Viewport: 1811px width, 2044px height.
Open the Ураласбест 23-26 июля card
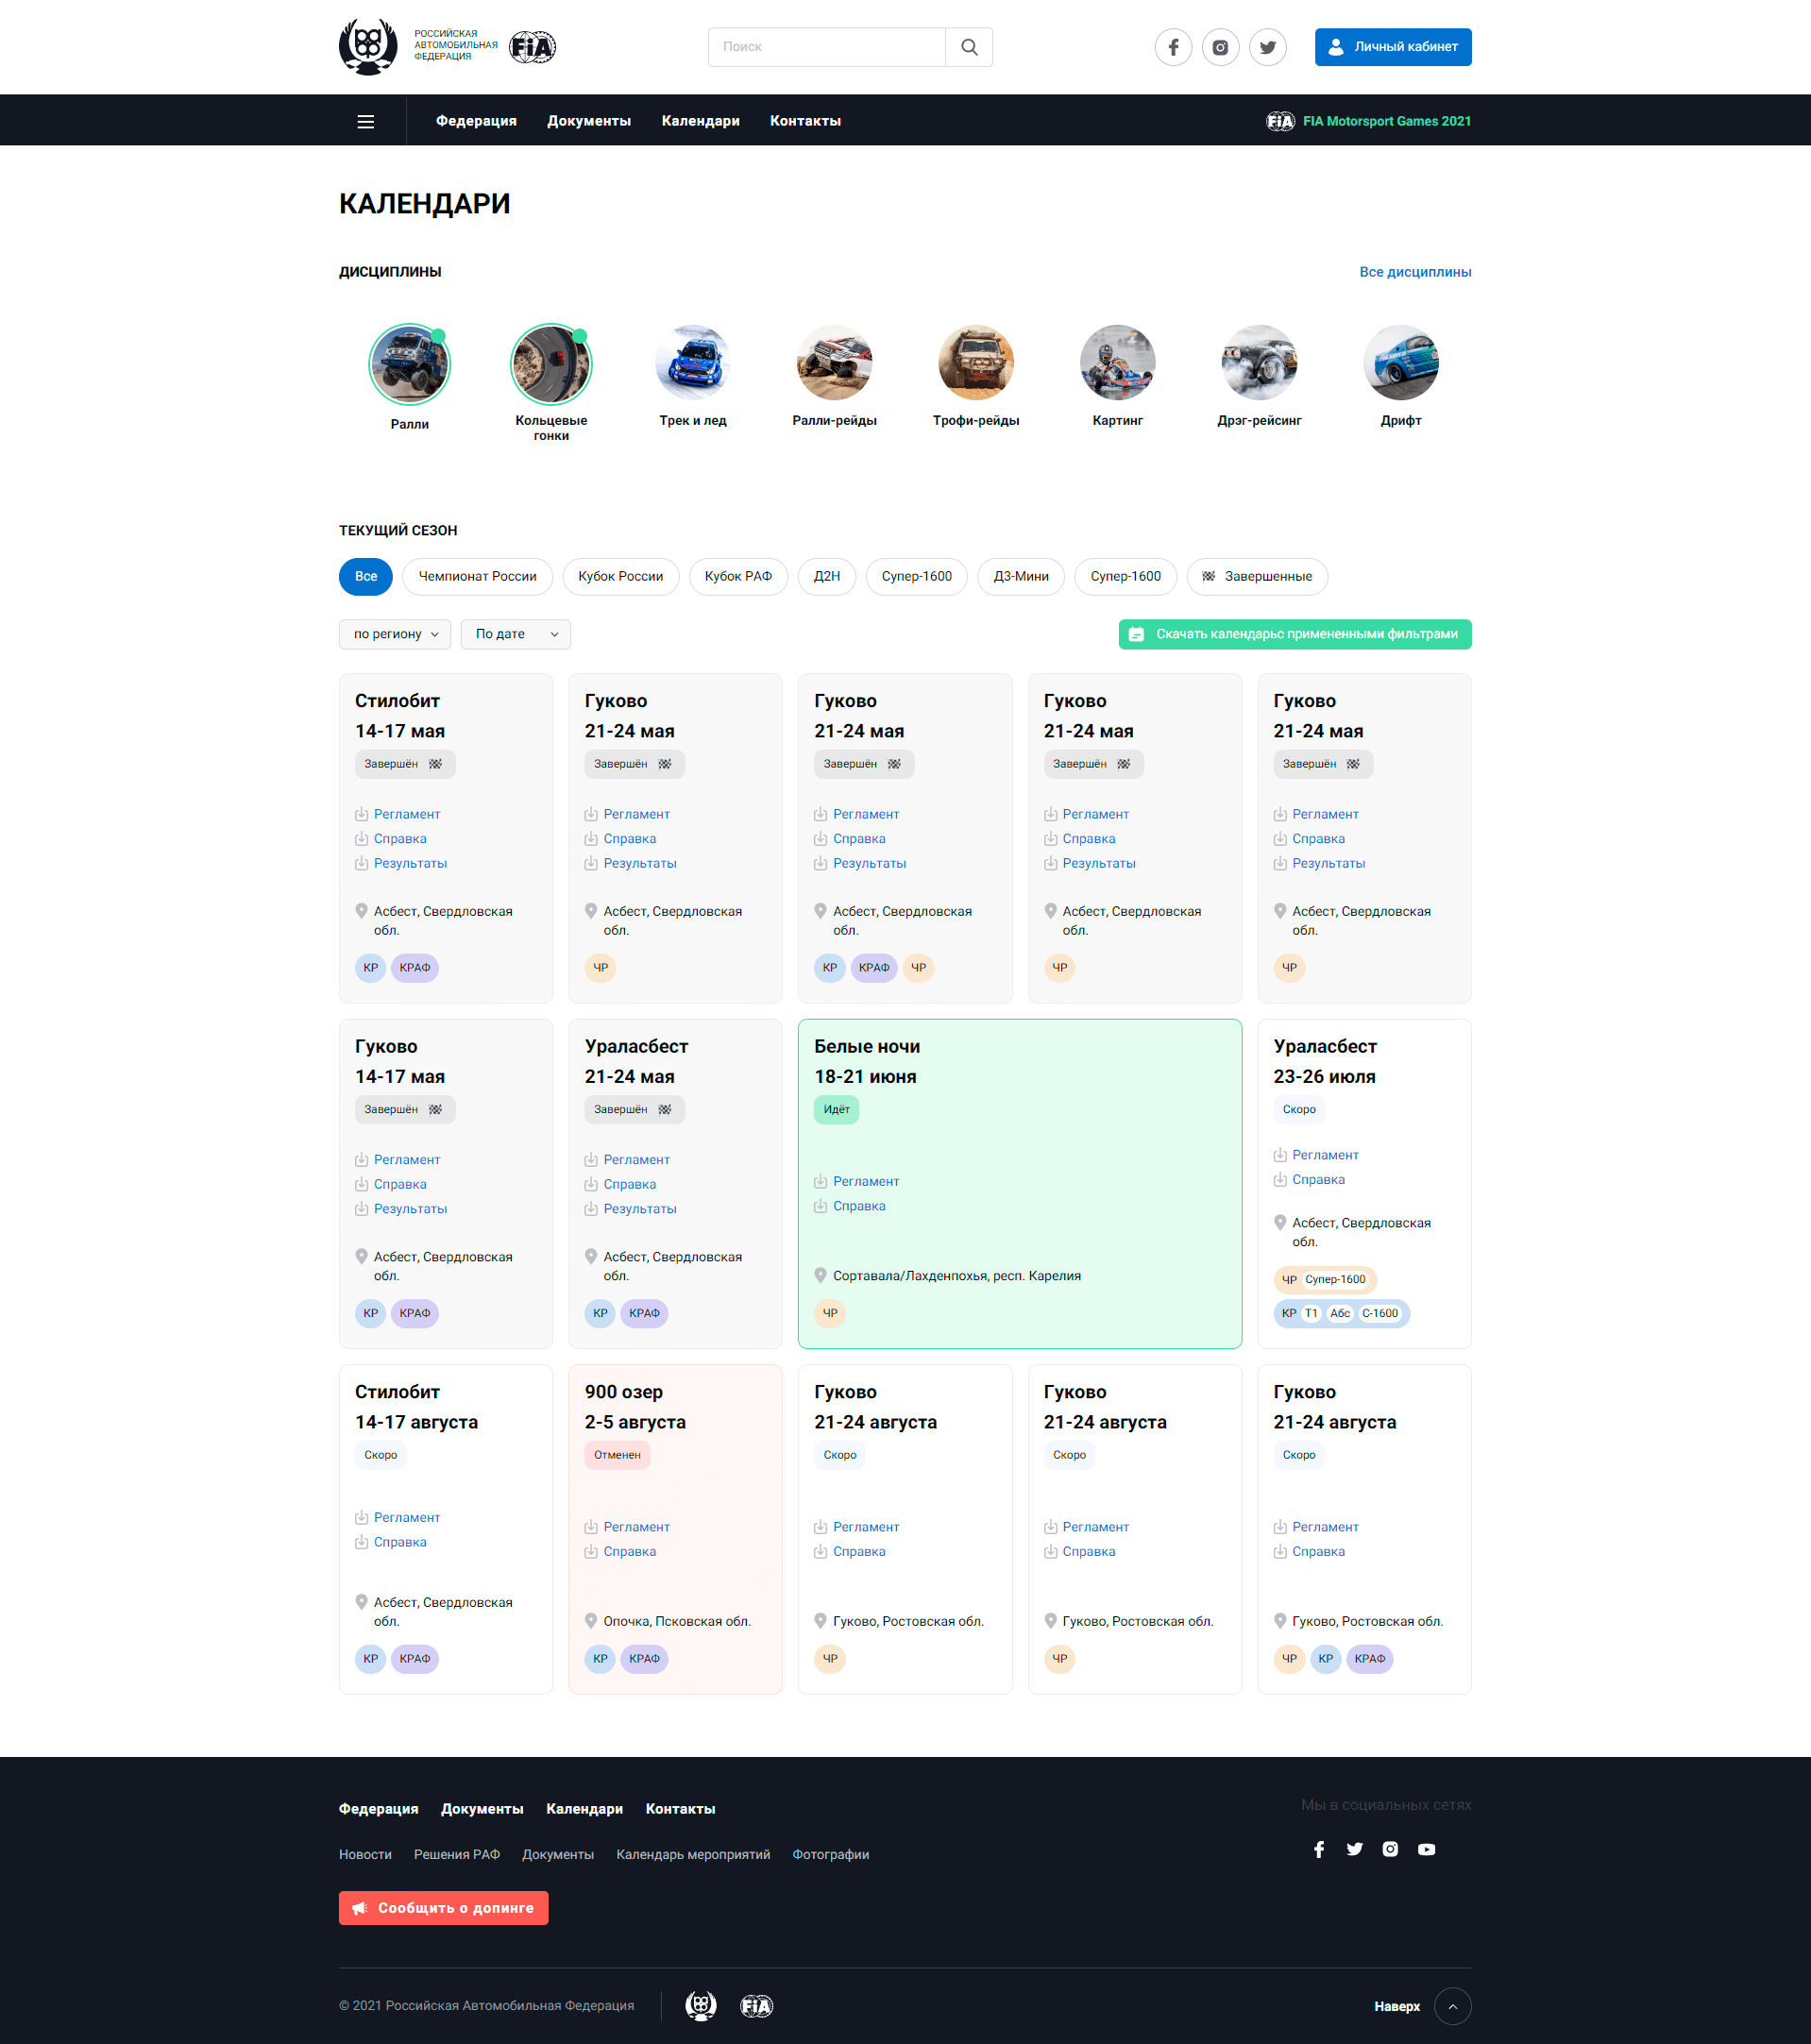pyautogui.click(x=1364, y=1184)
